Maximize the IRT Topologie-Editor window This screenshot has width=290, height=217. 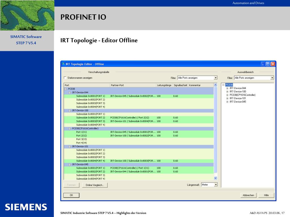click(x=268, y=64)
